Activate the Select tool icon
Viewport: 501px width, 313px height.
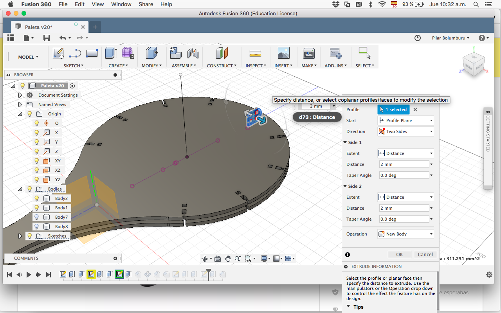click(x=364, y=53)
